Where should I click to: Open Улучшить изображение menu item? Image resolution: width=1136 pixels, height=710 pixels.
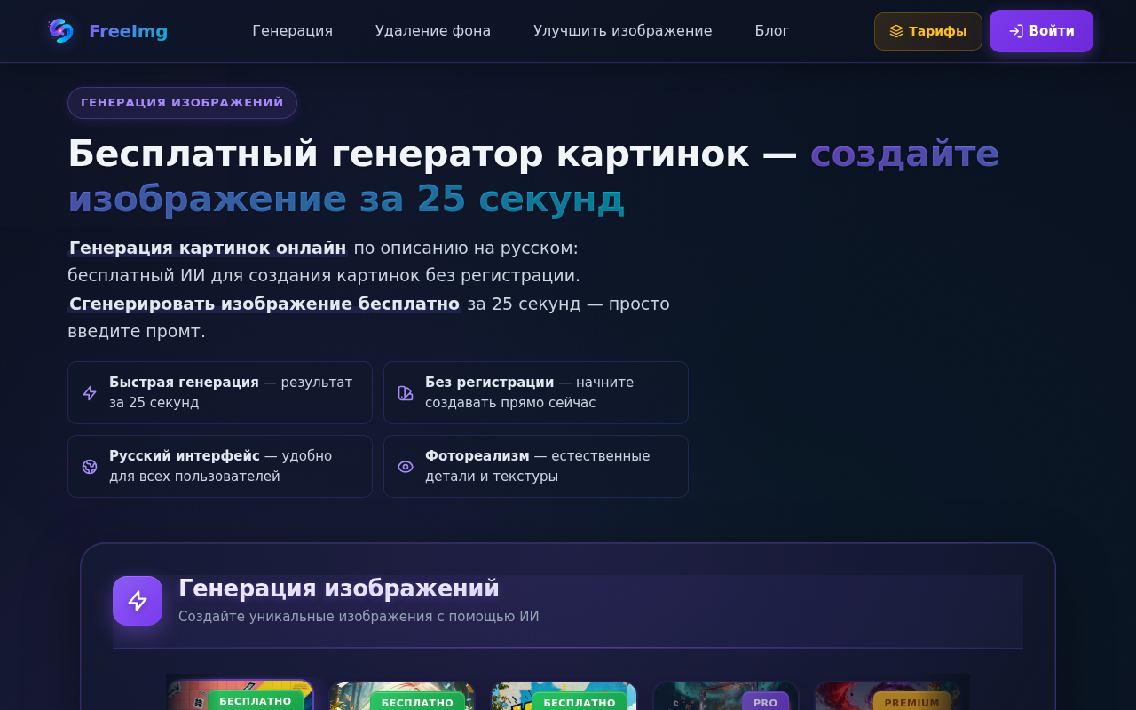tap(623, 31)
